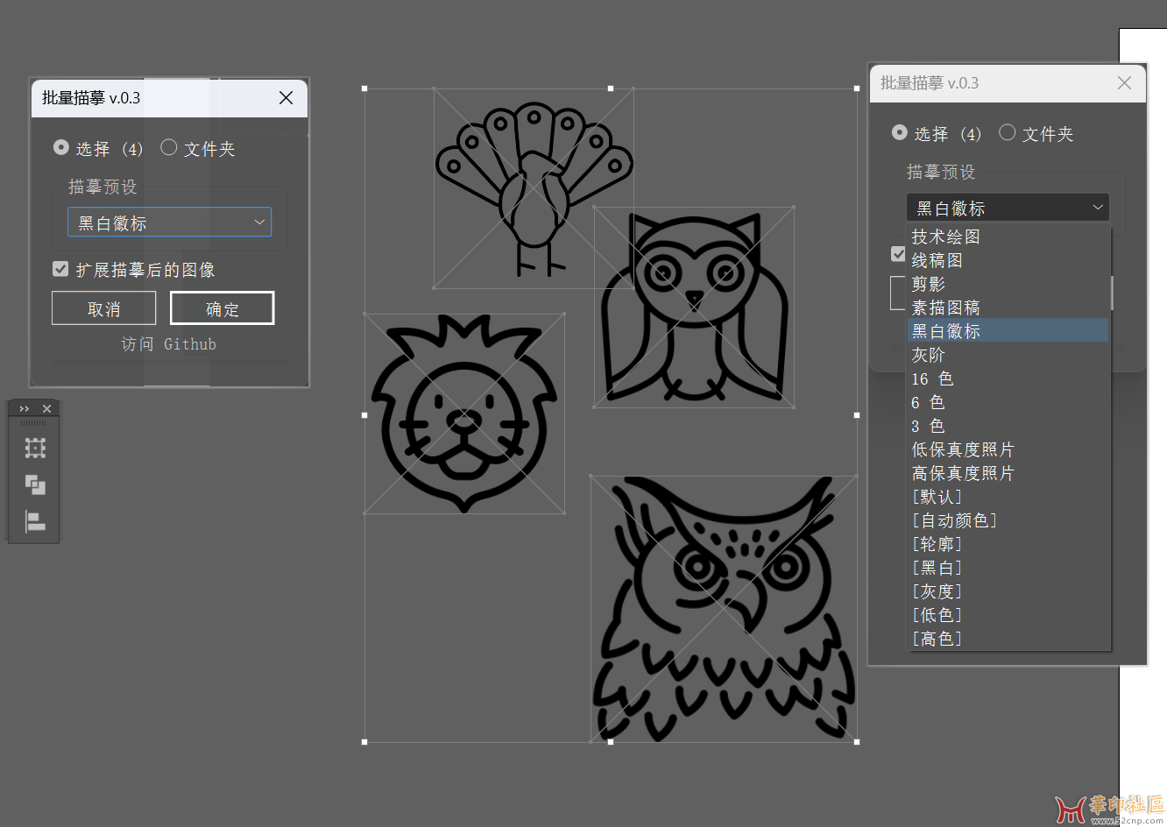The image size is (1167, 827).
Task: Choose [轮廓] from the preset list
Action: [x=1008, y=544]
